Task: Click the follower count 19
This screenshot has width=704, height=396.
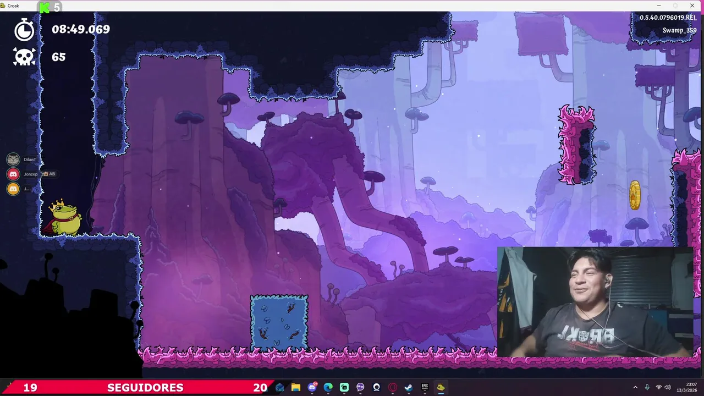Action: pyautogui.click(x=30, y=387)
